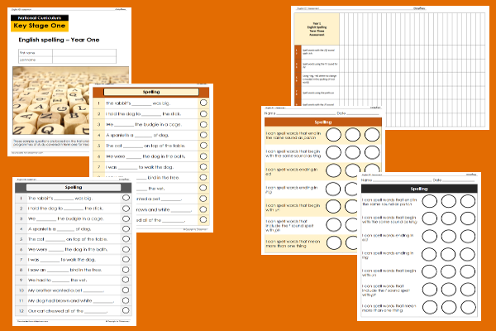
Task: Tick first circle beside 'words ending in ing' on black sheet
Action: (x=429, y=254)
